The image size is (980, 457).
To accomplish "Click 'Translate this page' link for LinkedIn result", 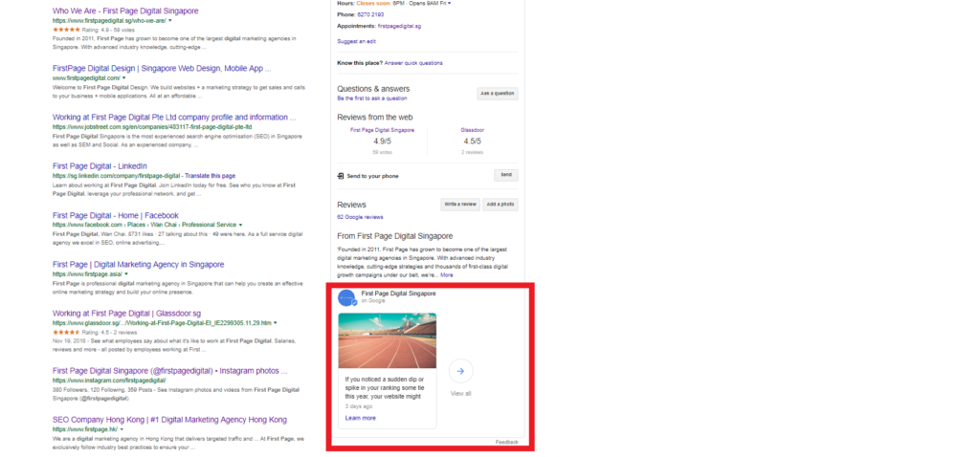I will point(210,176).
